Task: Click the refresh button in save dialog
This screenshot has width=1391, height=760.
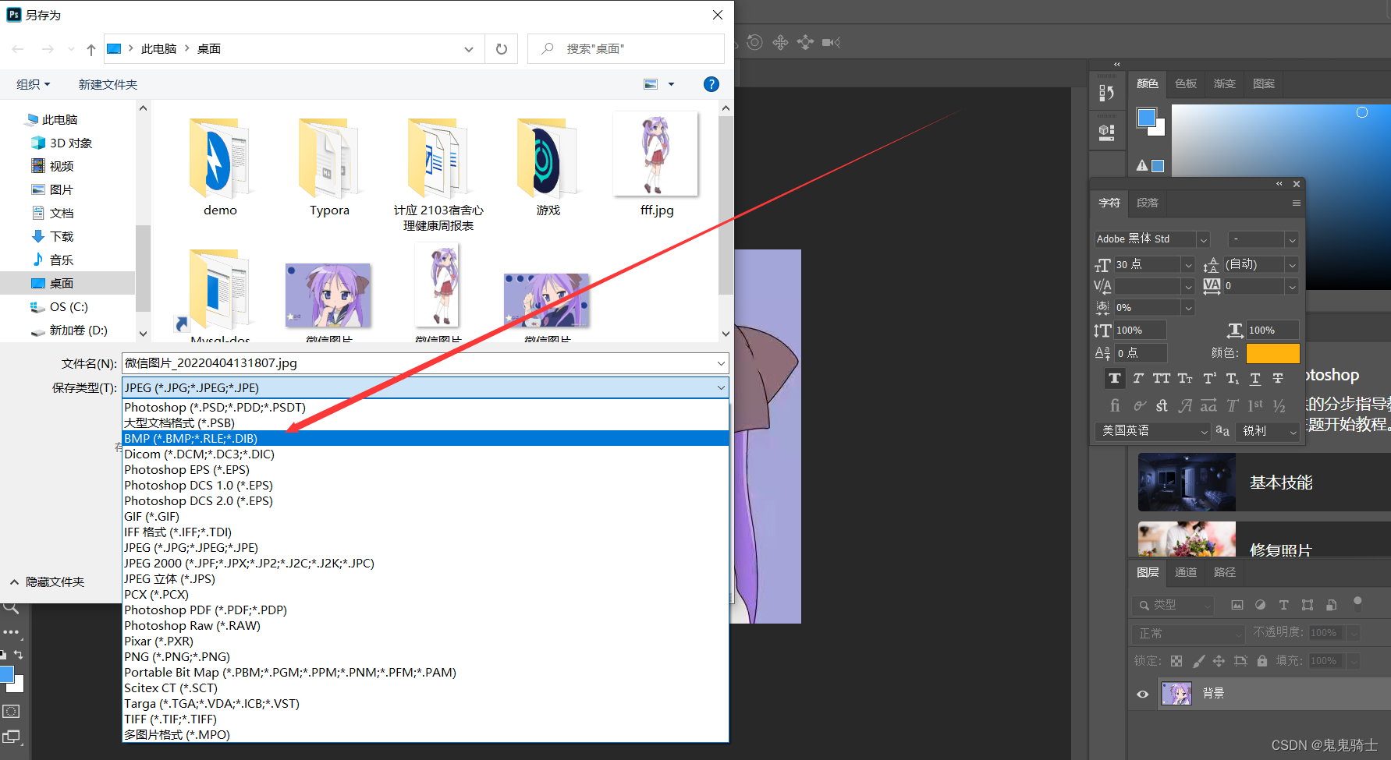Action: pos(502,49)
